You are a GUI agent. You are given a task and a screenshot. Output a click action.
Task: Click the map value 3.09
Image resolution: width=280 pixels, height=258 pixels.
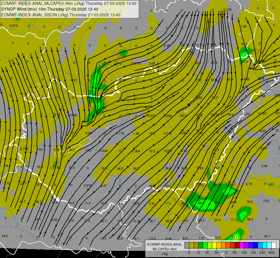click(x=152, y=63)
